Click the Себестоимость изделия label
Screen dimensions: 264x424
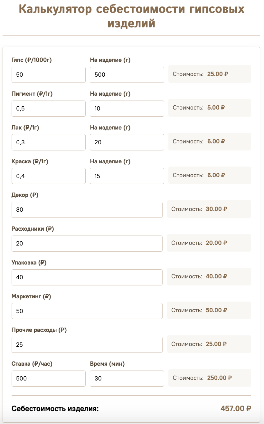(55, 409)
